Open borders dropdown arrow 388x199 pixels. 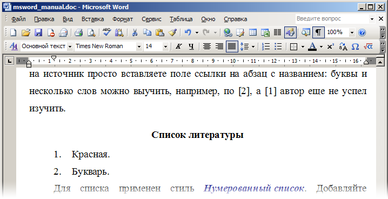point(303,47)
